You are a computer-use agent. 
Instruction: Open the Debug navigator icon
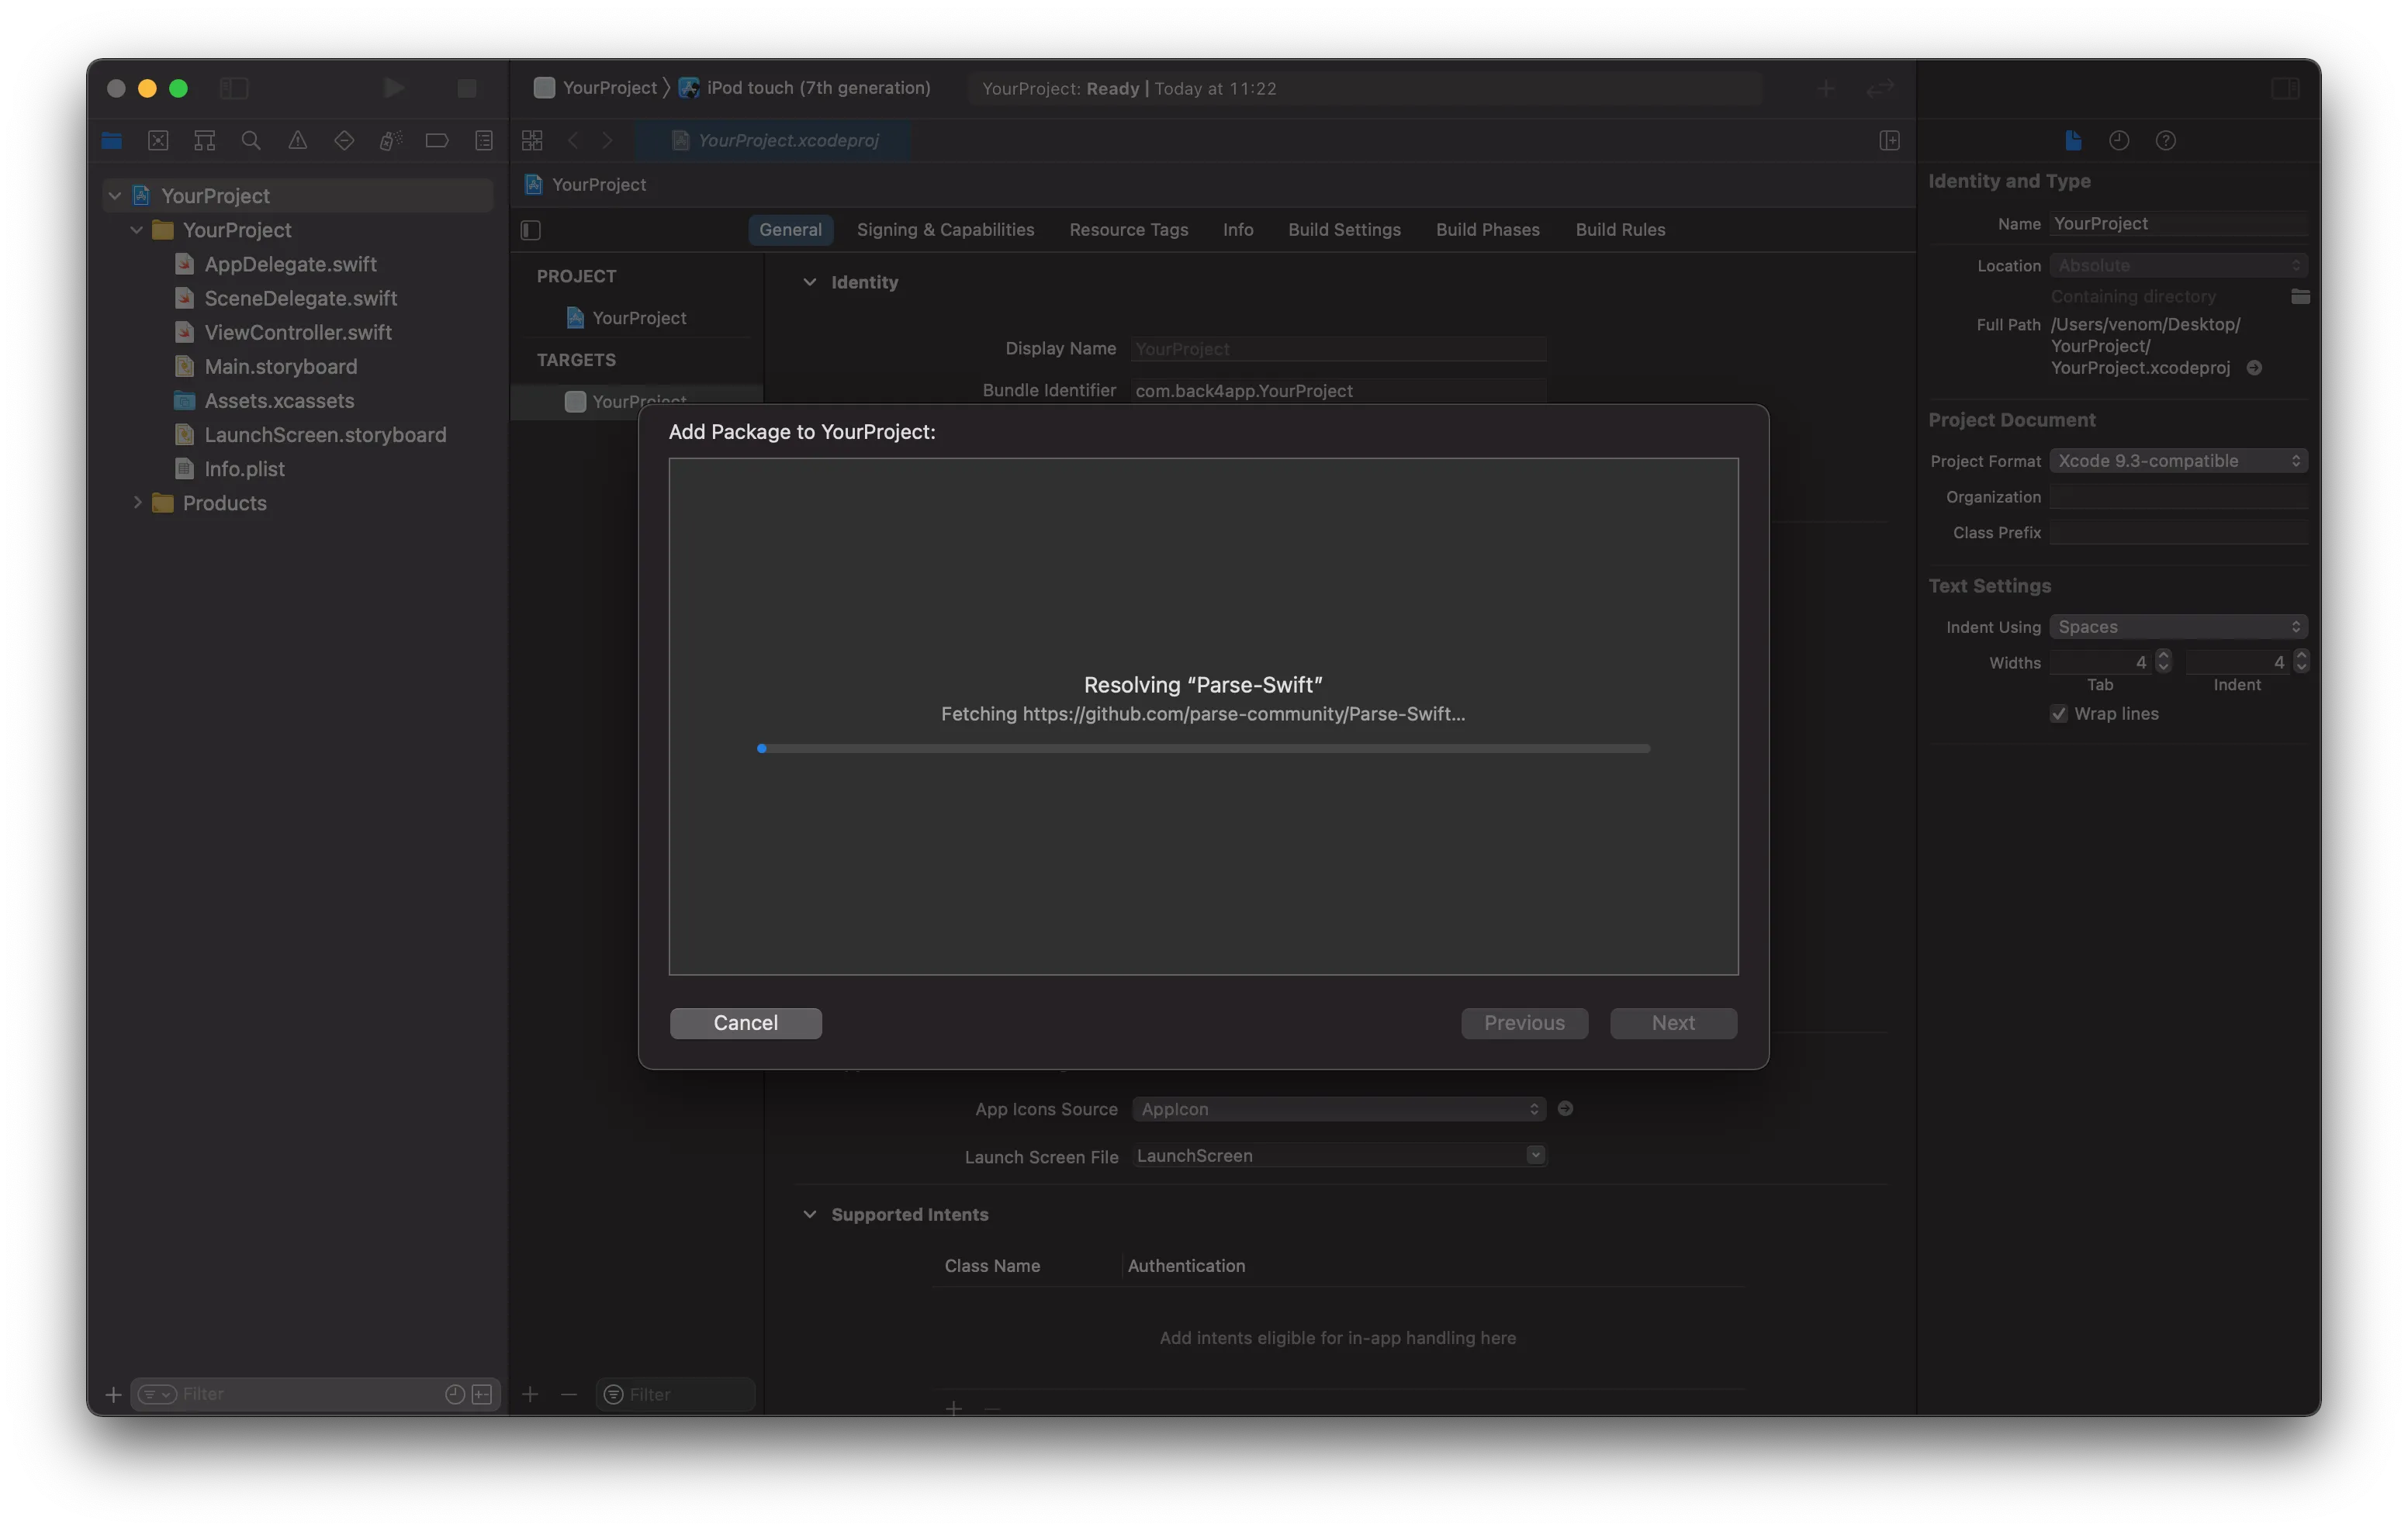click(x=391, y=141)
